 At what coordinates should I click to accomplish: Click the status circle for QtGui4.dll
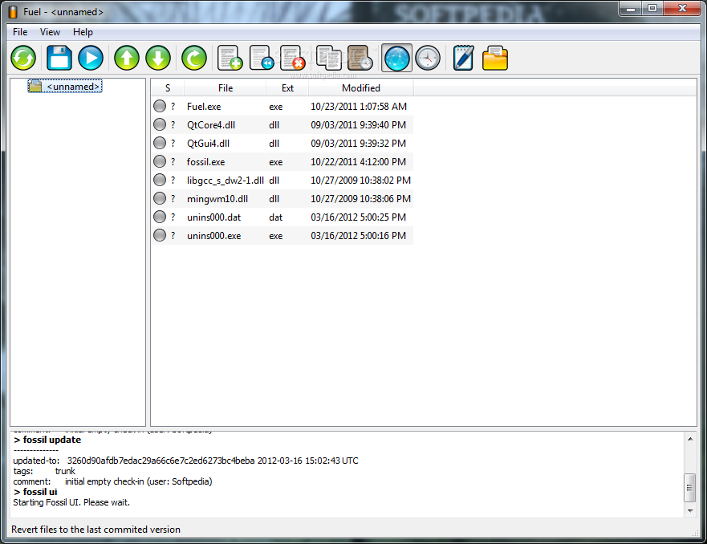pyautogui.click(x=160, y=144)
